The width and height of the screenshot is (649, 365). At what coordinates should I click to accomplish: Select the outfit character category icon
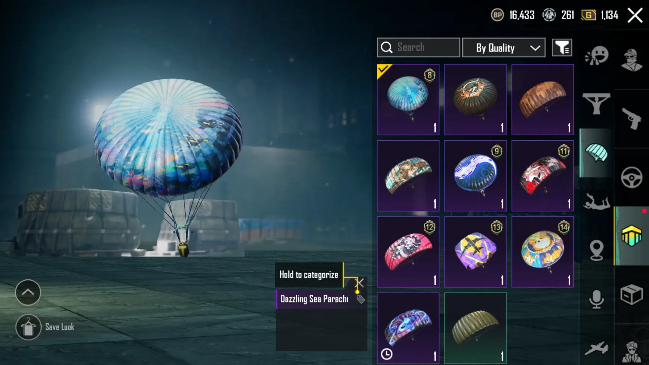click(x=632, y=60)
